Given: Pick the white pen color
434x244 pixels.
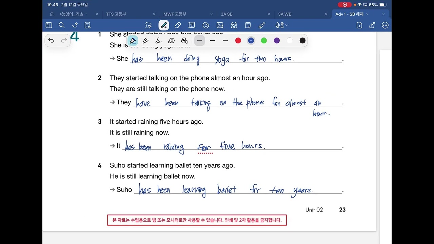Looking at the screenshot, I should click(x=290, y=41).
